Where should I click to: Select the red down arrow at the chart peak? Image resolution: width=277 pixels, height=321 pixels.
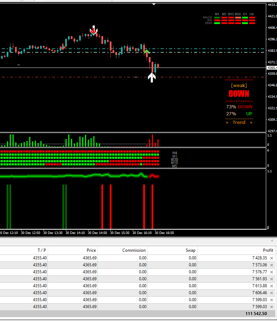coord(93,30)
